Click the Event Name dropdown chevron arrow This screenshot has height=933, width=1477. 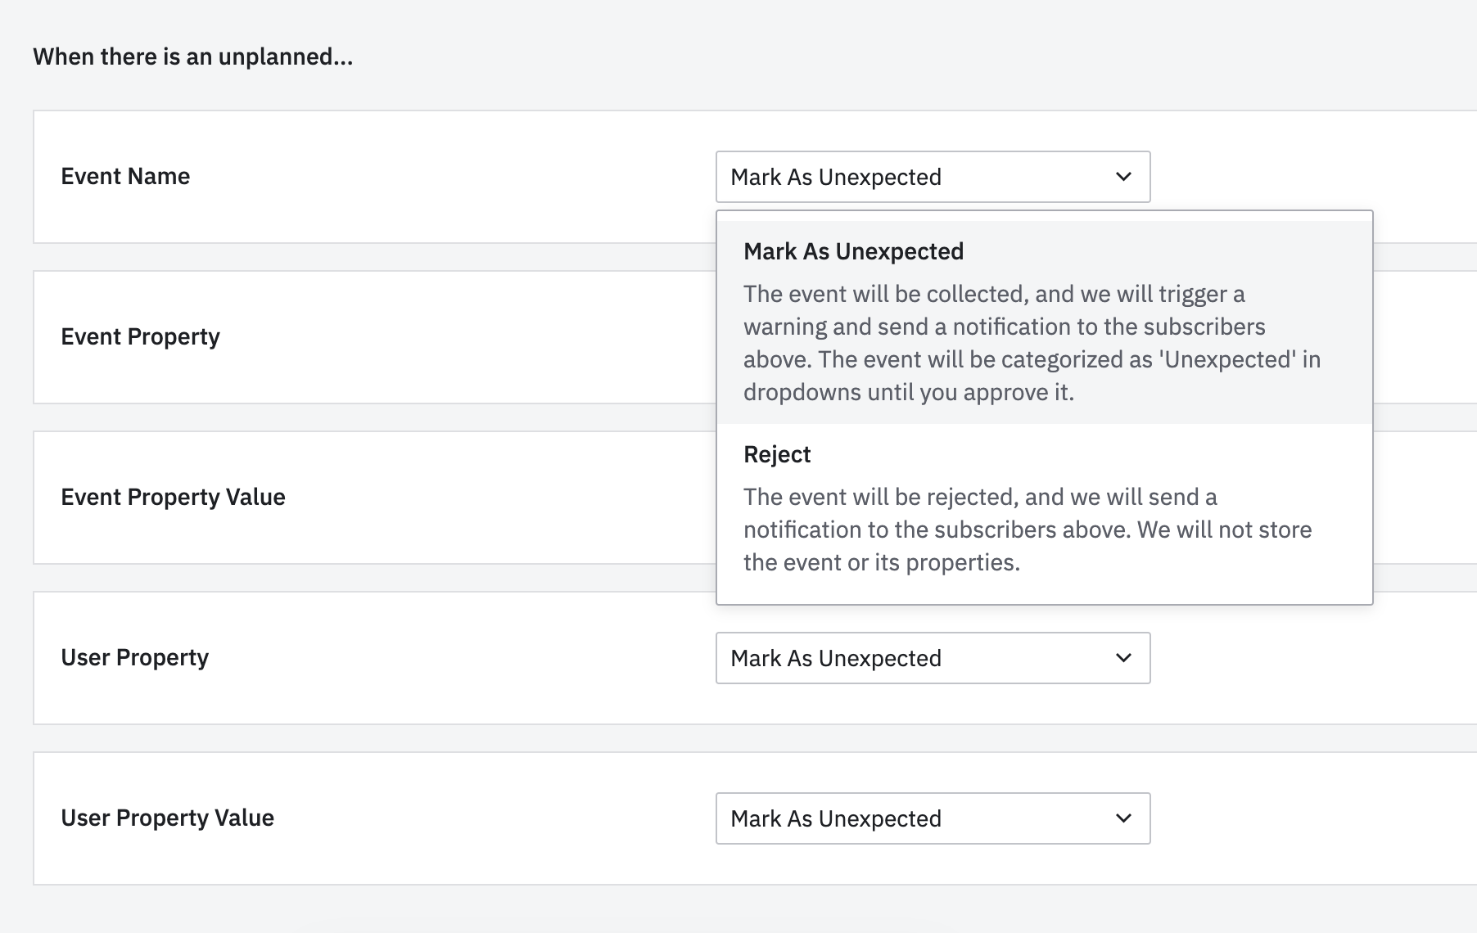(x=1123, y=177)
